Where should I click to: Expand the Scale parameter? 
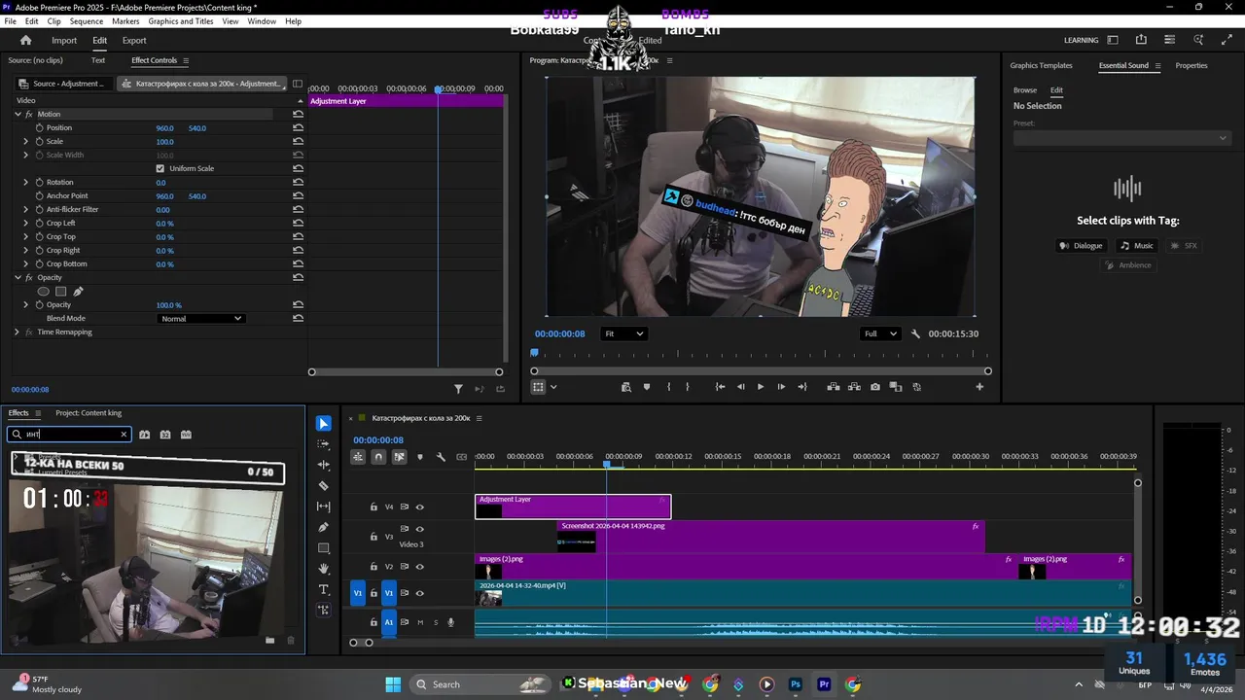(26, 141)
